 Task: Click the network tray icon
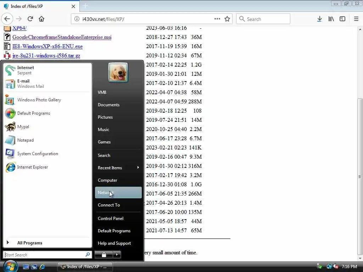(x=329, y=266)
